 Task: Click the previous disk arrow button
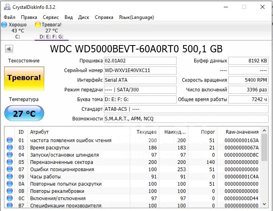tap(9, 49)
